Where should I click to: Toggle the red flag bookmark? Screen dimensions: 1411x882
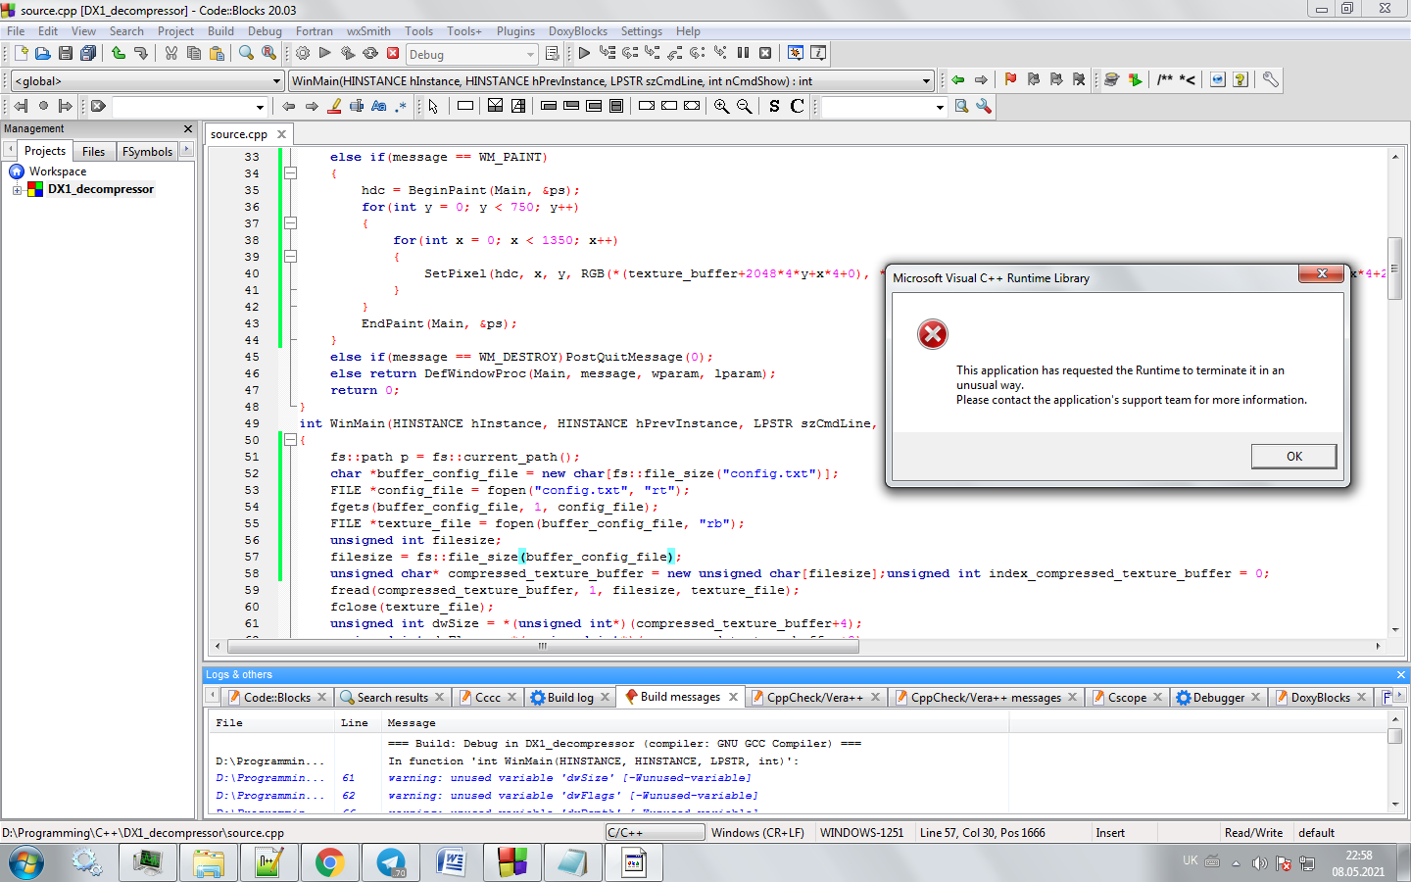pos(1010,79)
